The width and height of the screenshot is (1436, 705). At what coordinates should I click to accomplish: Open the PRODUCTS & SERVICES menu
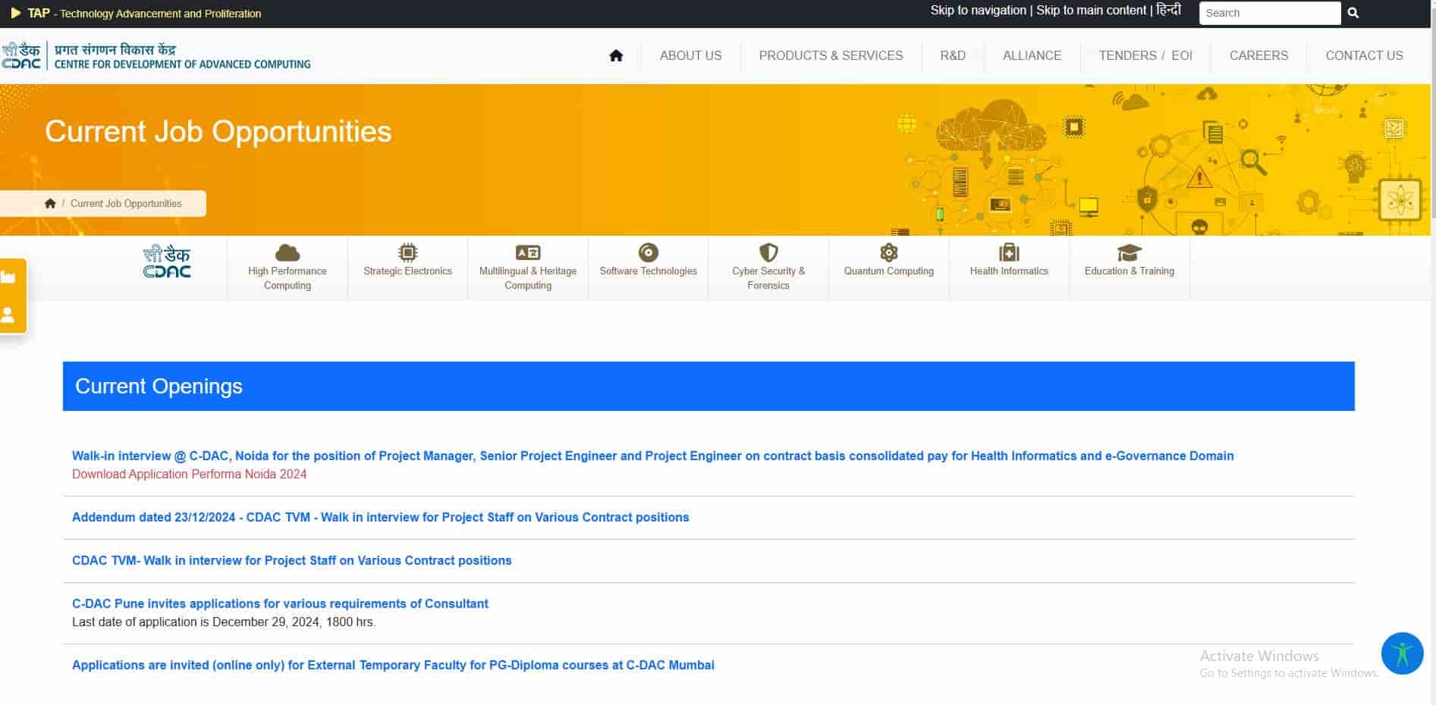(x=831, y=55)
